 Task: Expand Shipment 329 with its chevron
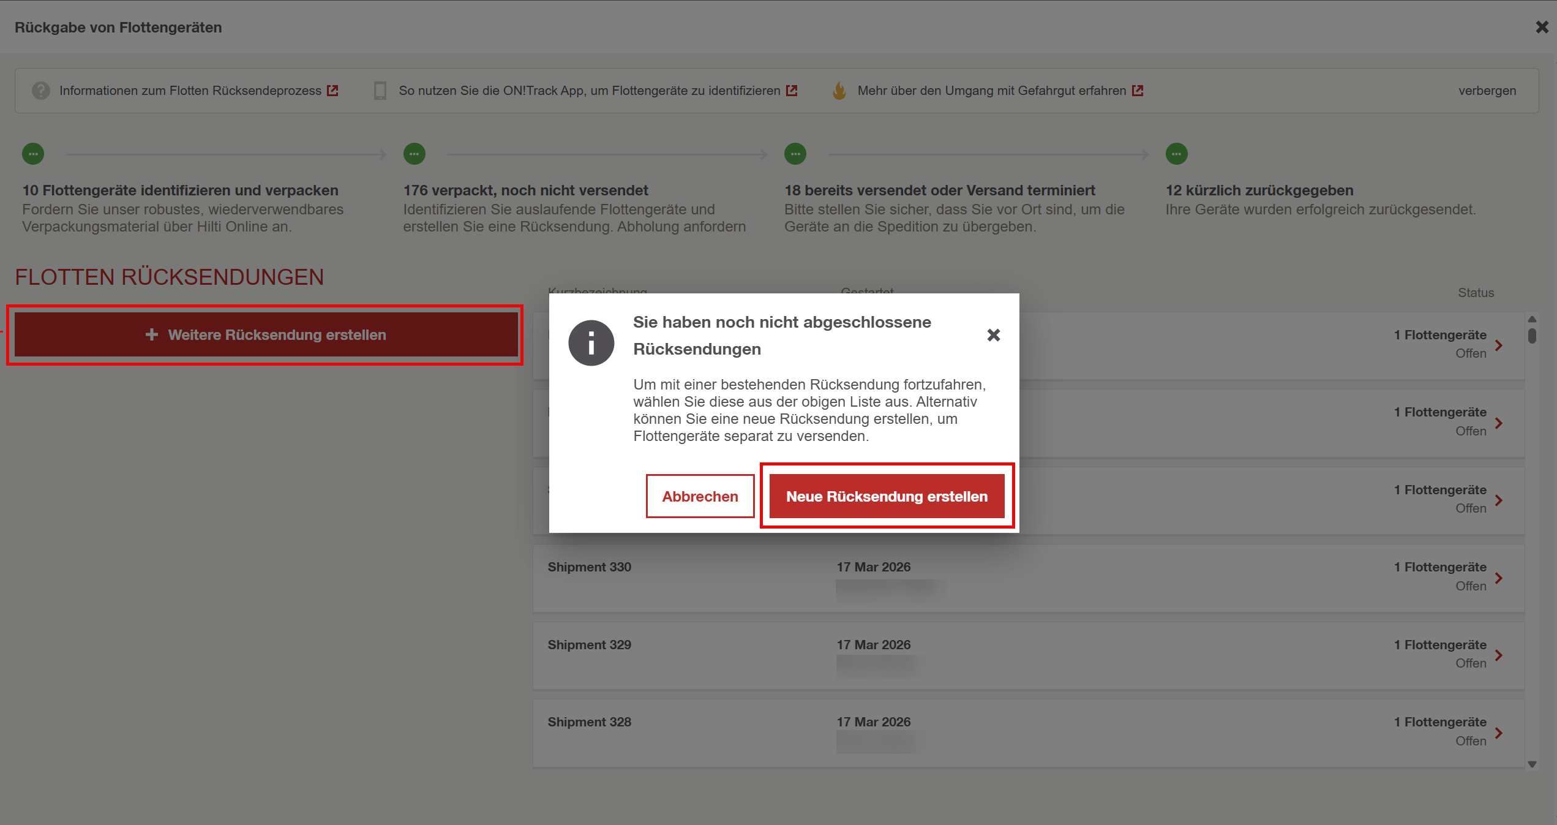click(1498, 655)
